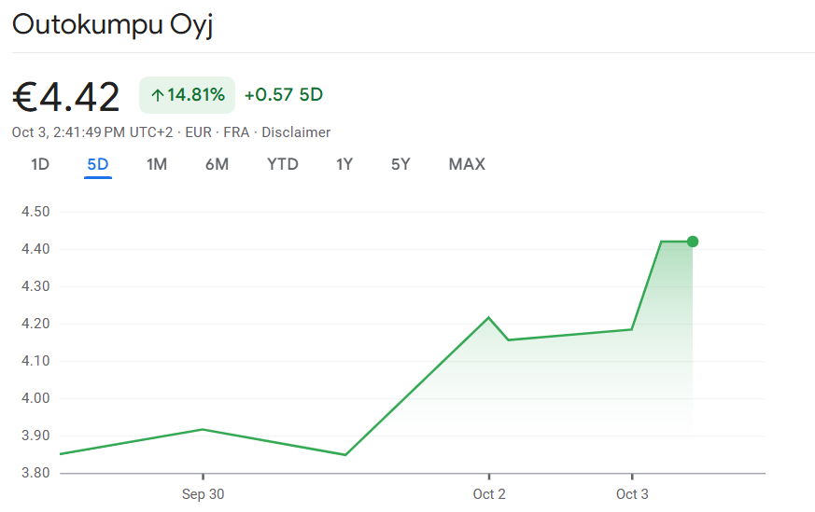Image resolution: width=815 pixels, height=512 pixels.
Task: Click the Outokumpu Oyj title
Action: 113,25
